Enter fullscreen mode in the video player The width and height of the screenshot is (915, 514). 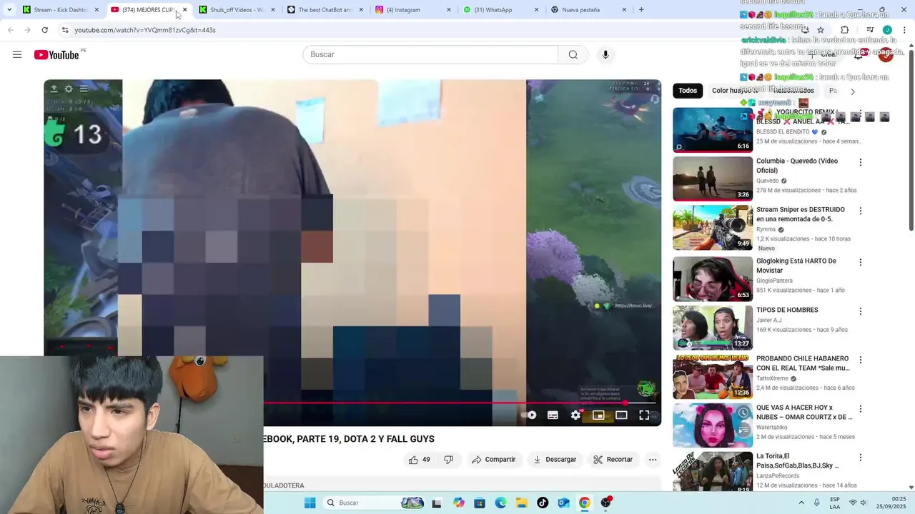(x=644, y=415)
